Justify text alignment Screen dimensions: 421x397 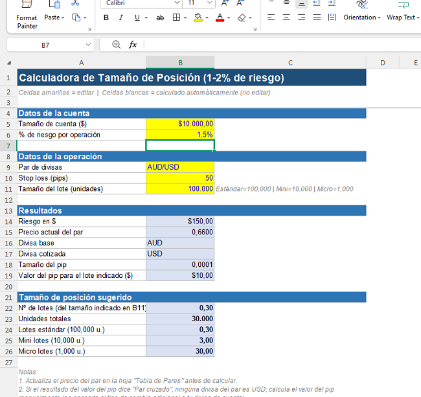click(317, 17)
